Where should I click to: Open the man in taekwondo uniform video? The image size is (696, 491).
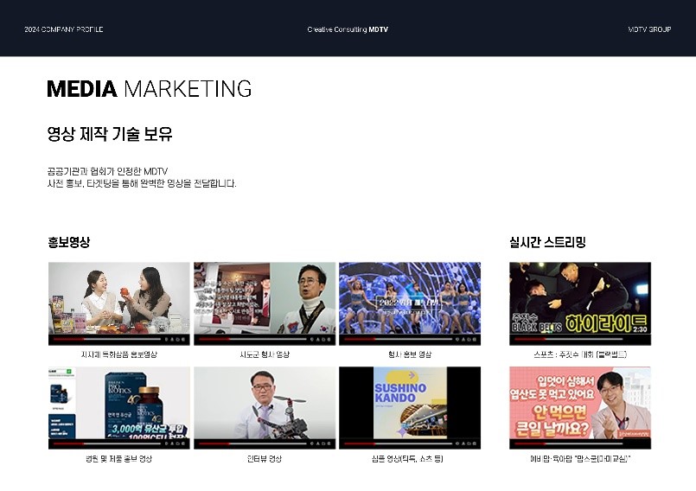[264, 298]
